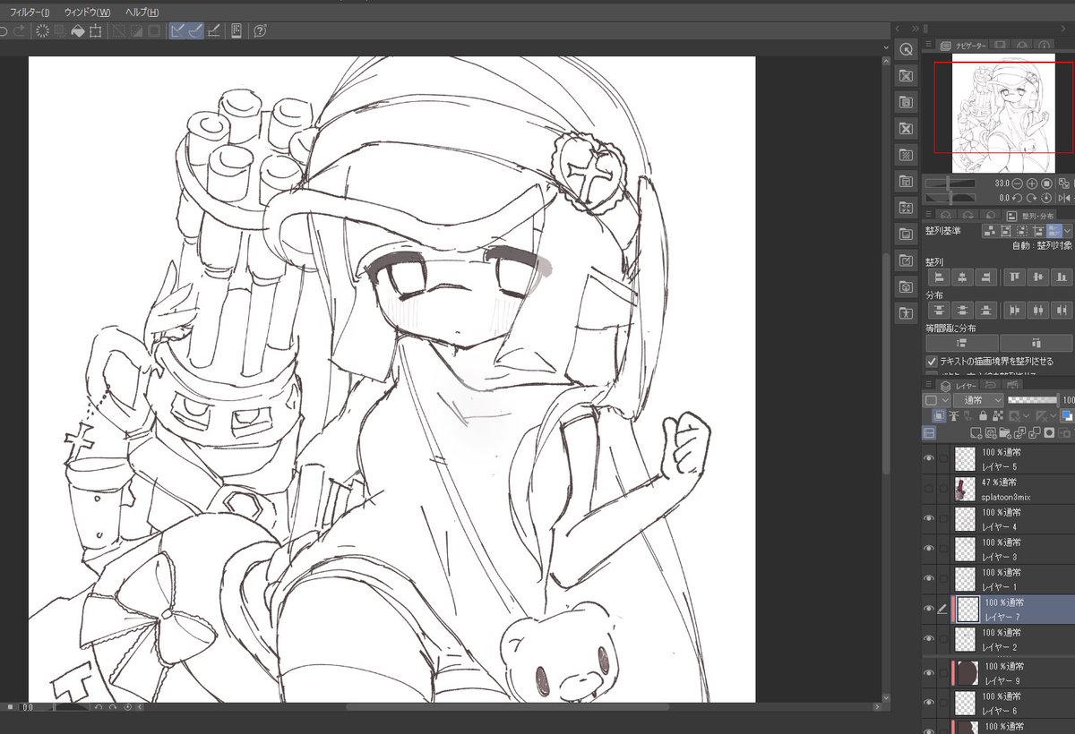Screen dimensions: 1075x734
Task: Adjust the navigator zoom slider
Action: point(950,183)
